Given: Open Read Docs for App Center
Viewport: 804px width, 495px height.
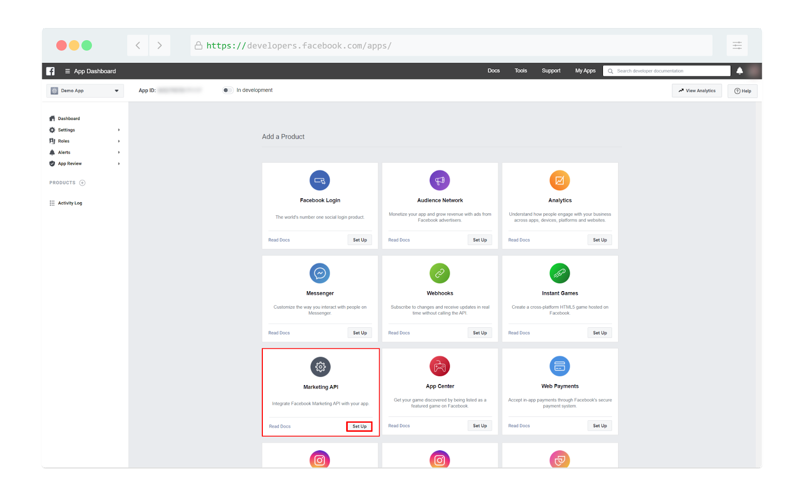Looking at the screenshot, I should 399,426.
